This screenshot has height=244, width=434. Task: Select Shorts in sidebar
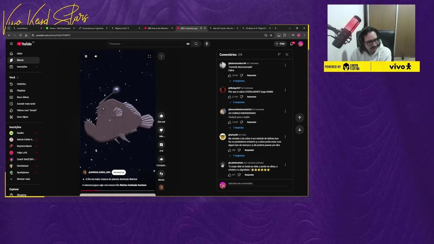23,60
